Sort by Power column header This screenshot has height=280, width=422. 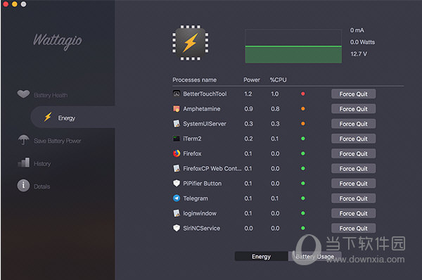click(x=252, y=80)
